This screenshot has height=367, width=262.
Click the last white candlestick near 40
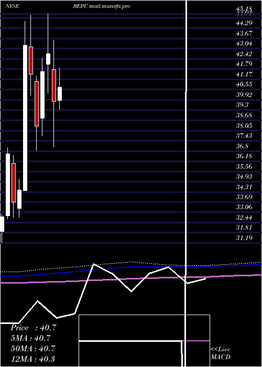click(60, 94)
